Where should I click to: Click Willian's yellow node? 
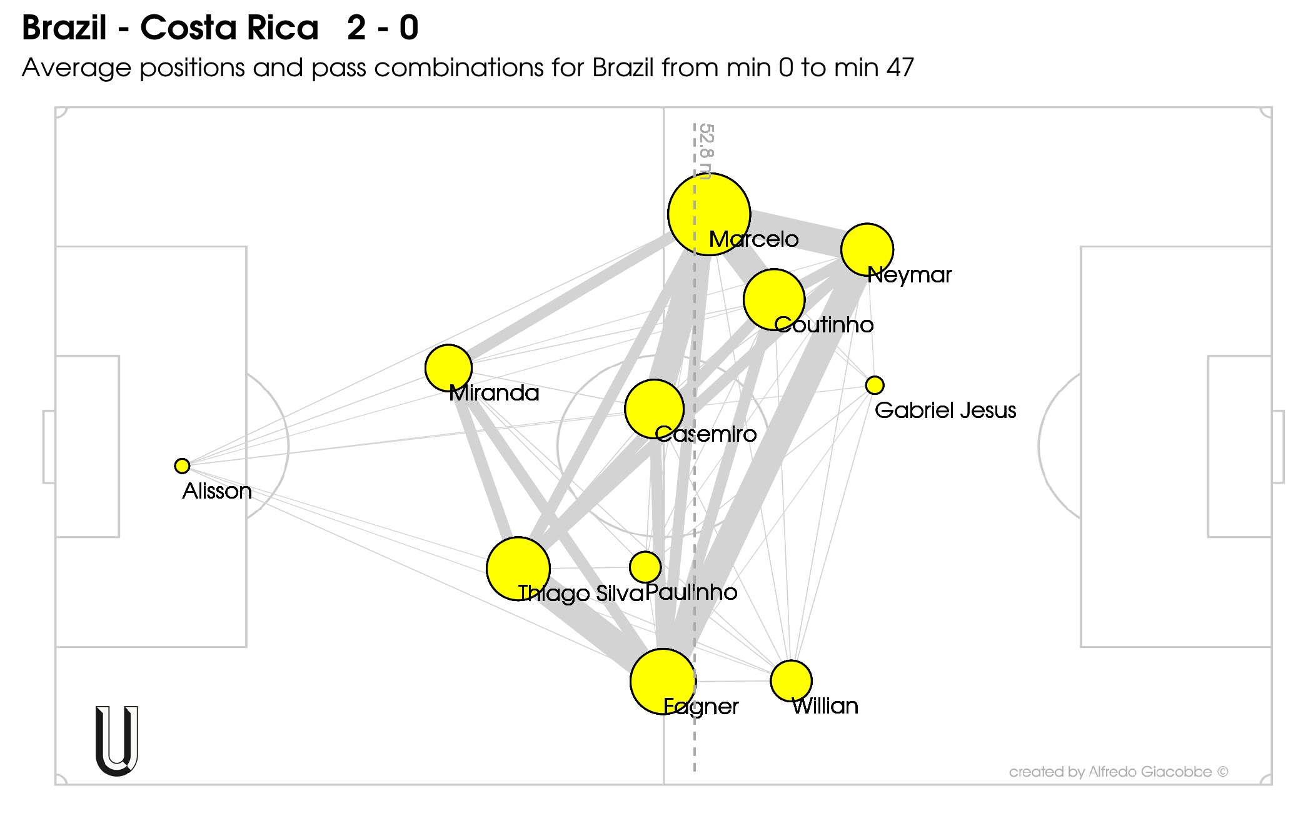click(x=792, y=681)
